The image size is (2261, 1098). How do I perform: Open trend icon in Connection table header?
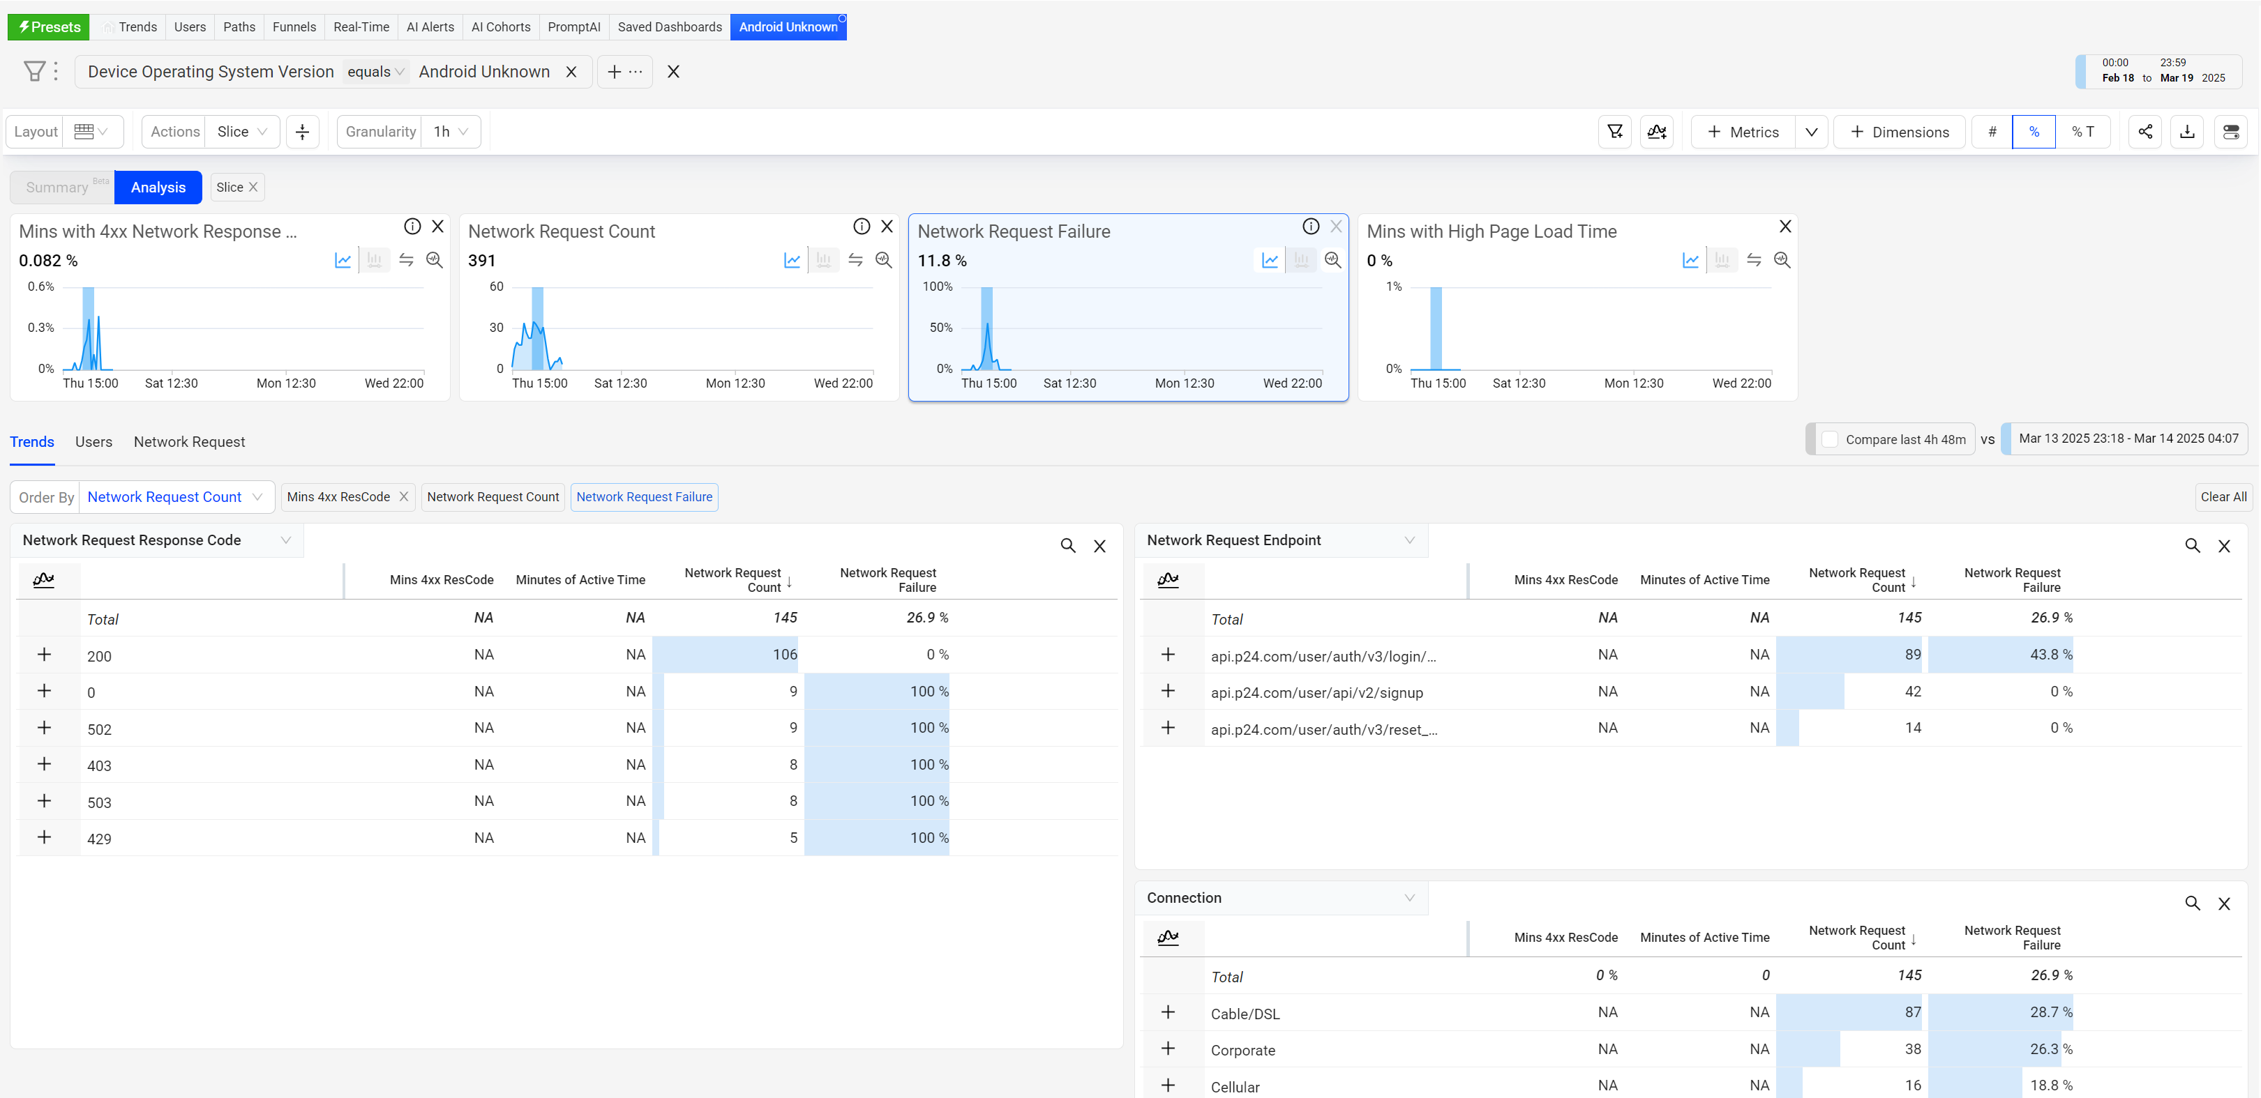1169,938
